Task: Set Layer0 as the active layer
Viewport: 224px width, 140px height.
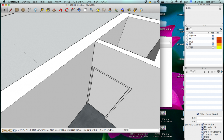Action: tap(188, 35)
